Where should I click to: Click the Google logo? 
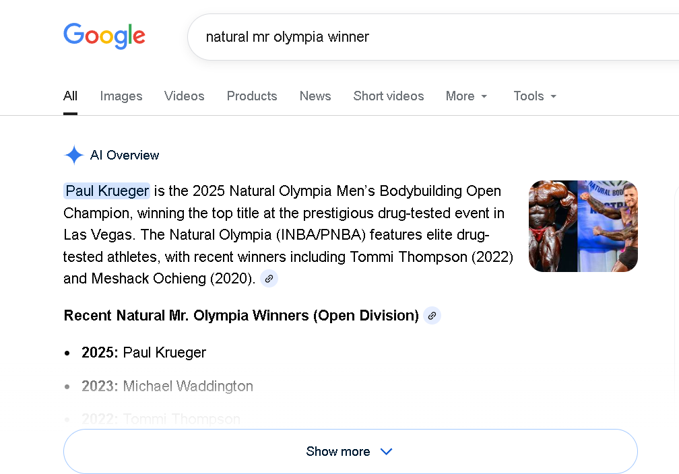coord(104,36)
